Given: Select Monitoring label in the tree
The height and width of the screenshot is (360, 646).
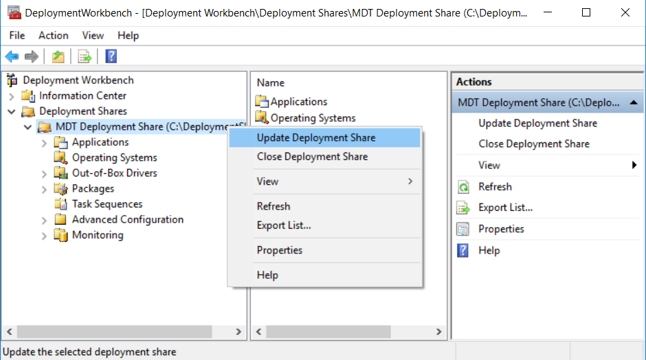Looking at the screenshot, I should [98, 235].
